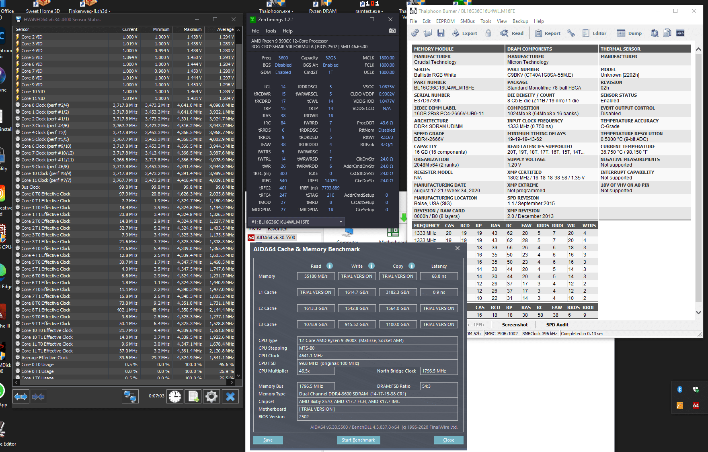This screenshot has width=708, height=452.
Task: Select the 'Core 2 VID' sensor row
Action: coord(125,37)
